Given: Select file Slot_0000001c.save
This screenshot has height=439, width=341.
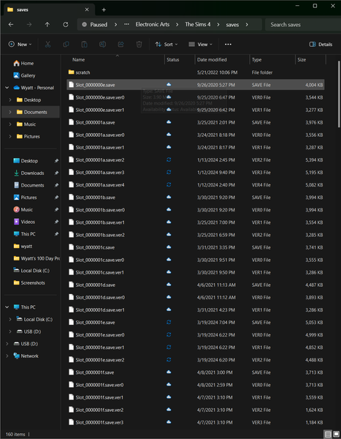Looking at the screenshot, I should tap(196, 247).
